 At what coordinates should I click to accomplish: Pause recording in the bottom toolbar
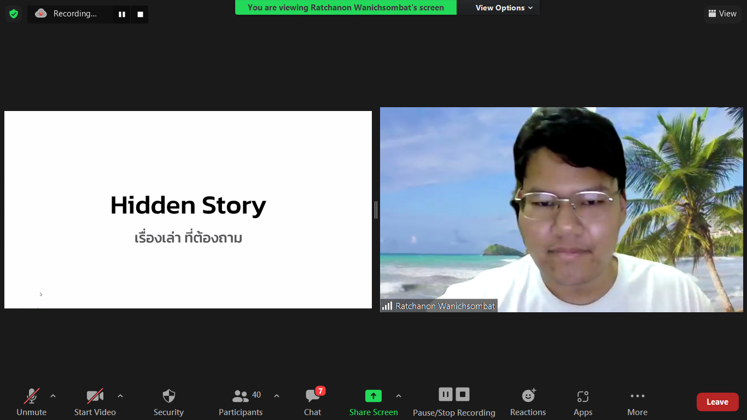point(446,394)
